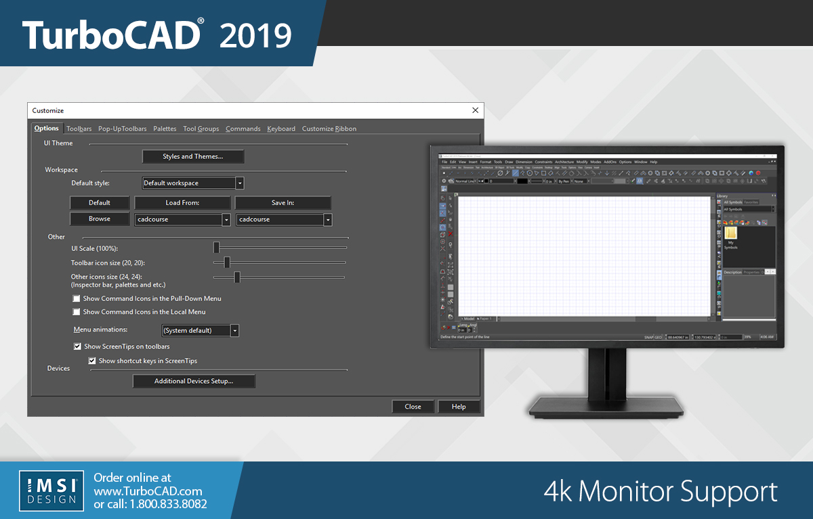Click the 88.640967 in coordinate field
Screen dimensions: 813x519
pos(679,336)
